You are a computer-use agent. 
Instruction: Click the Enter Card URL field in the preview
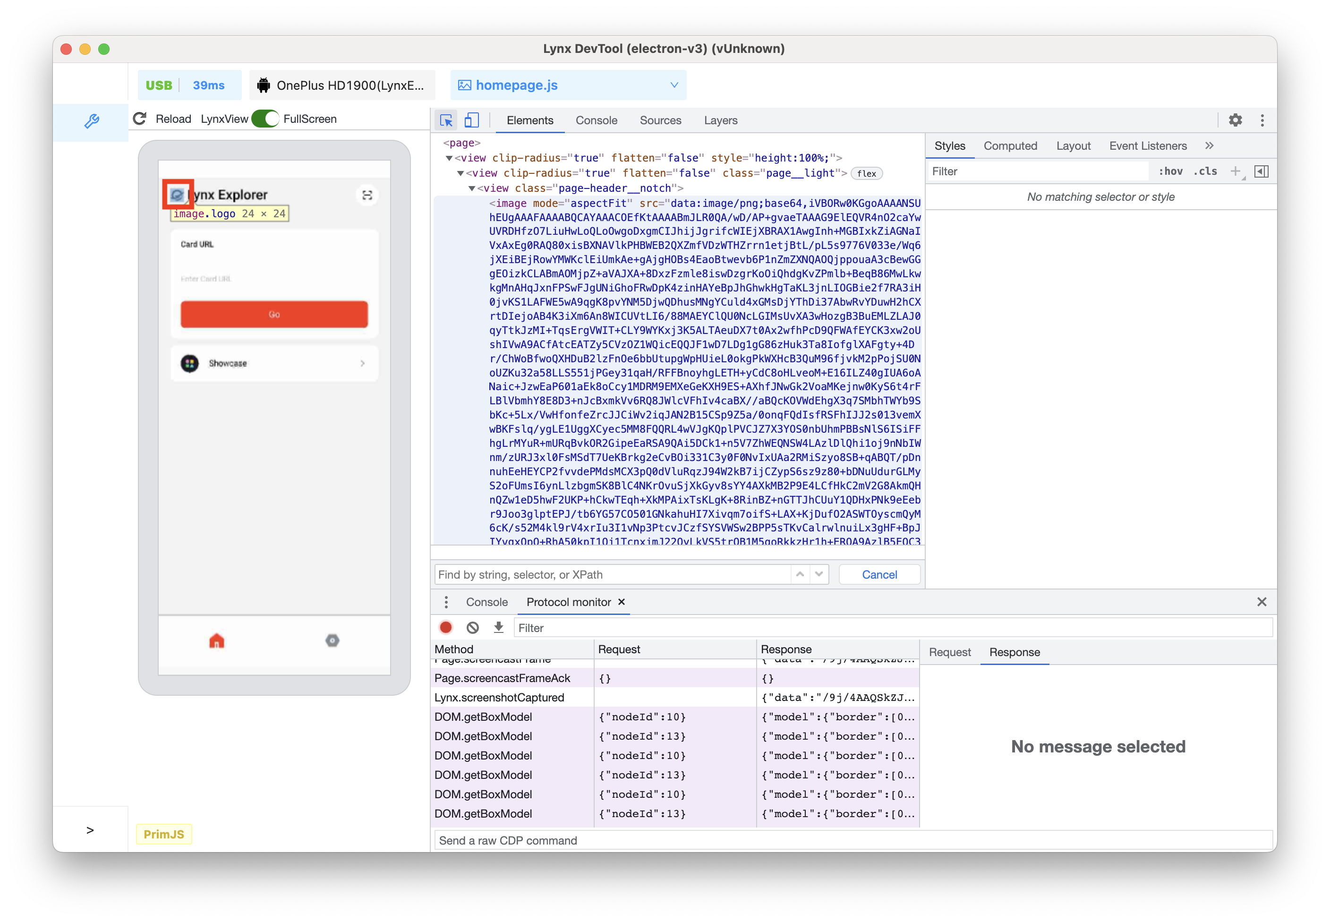(274, 279)
